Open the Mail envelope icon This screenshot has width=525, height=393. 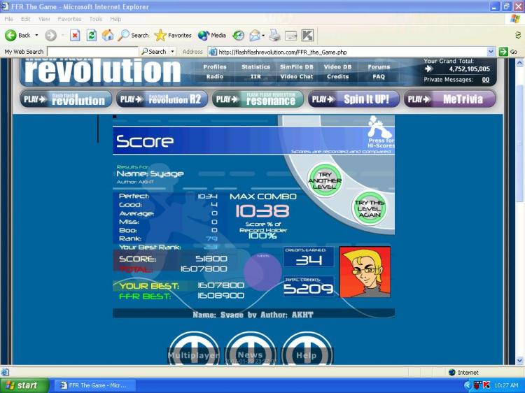tap(255, 35)
